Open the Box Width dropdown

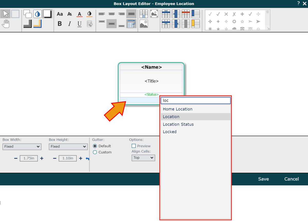click(22, 147)
